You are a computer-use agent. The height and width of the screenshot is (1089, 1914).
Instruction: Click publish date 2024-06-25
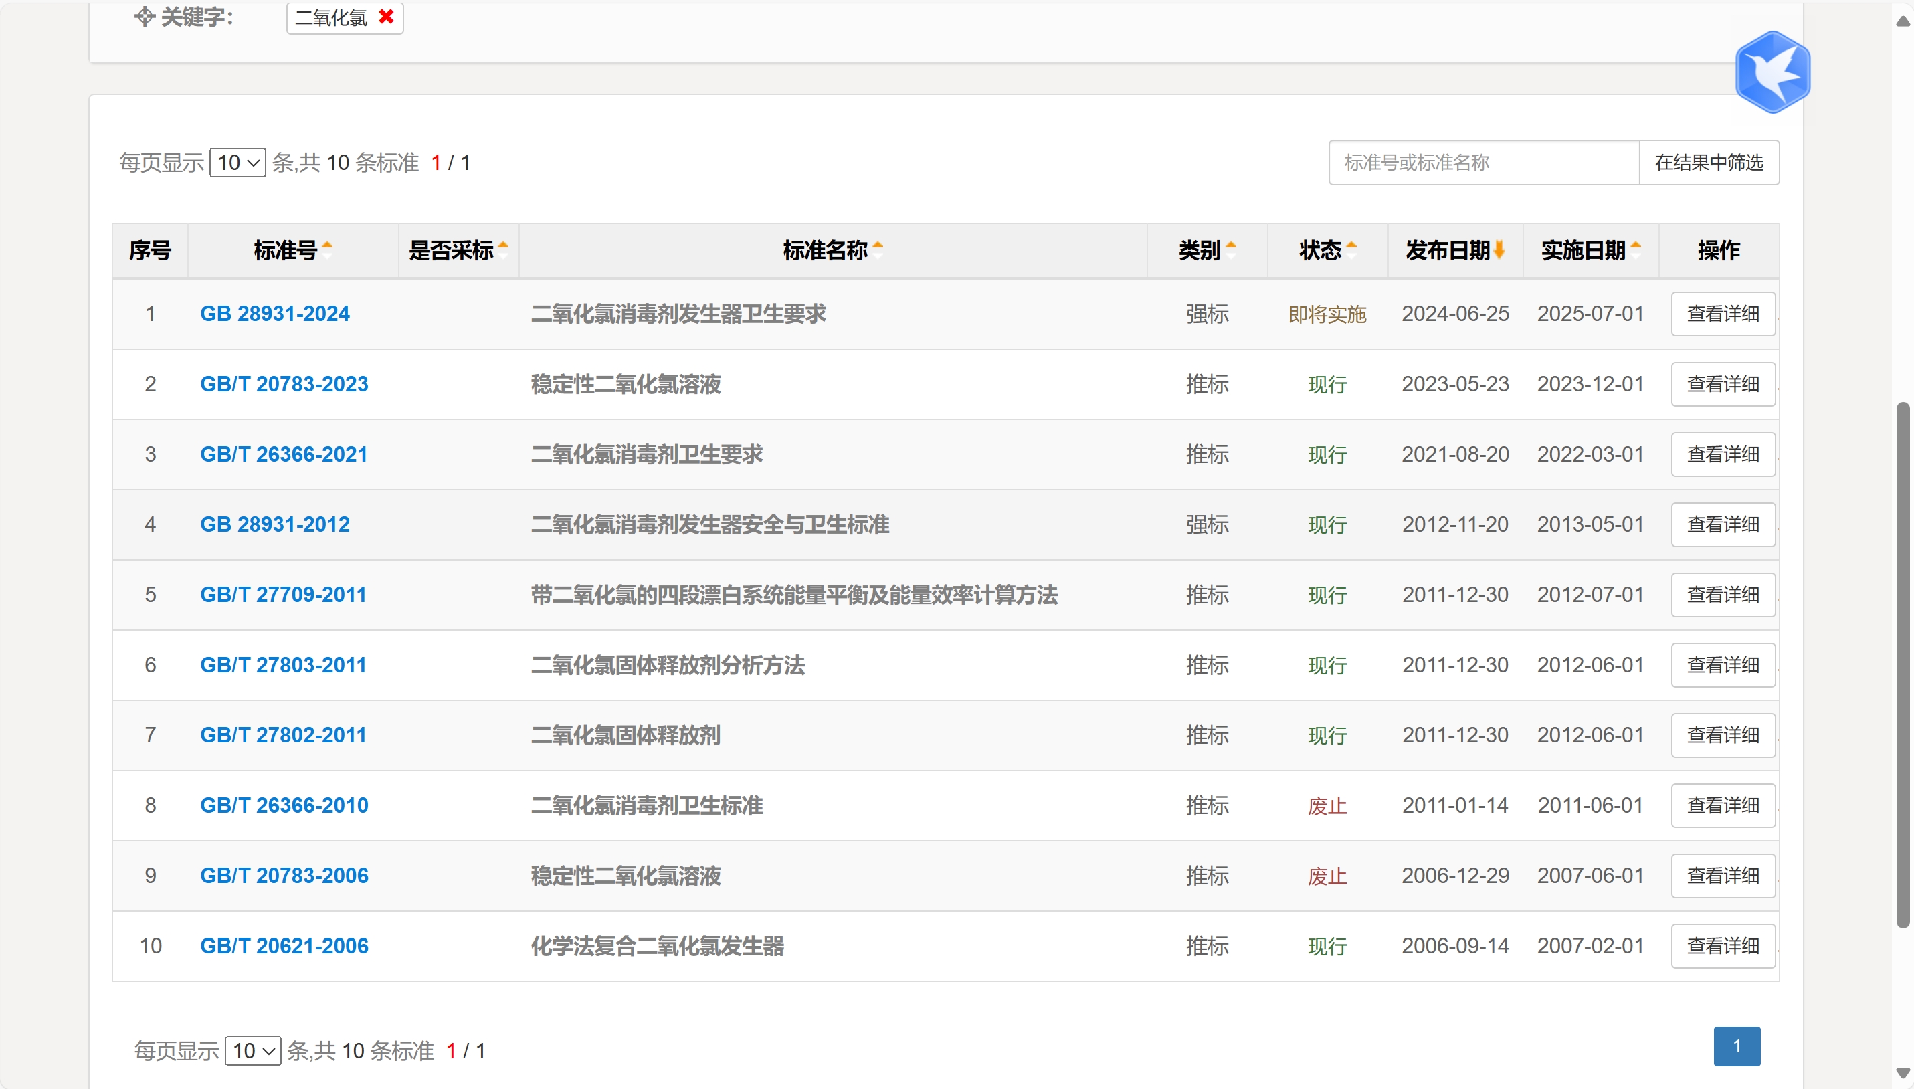(x=1455, y=313)
